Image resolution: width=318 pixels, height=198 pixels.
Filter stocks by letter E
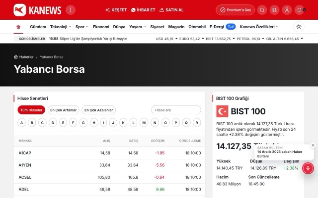[63, 123]
